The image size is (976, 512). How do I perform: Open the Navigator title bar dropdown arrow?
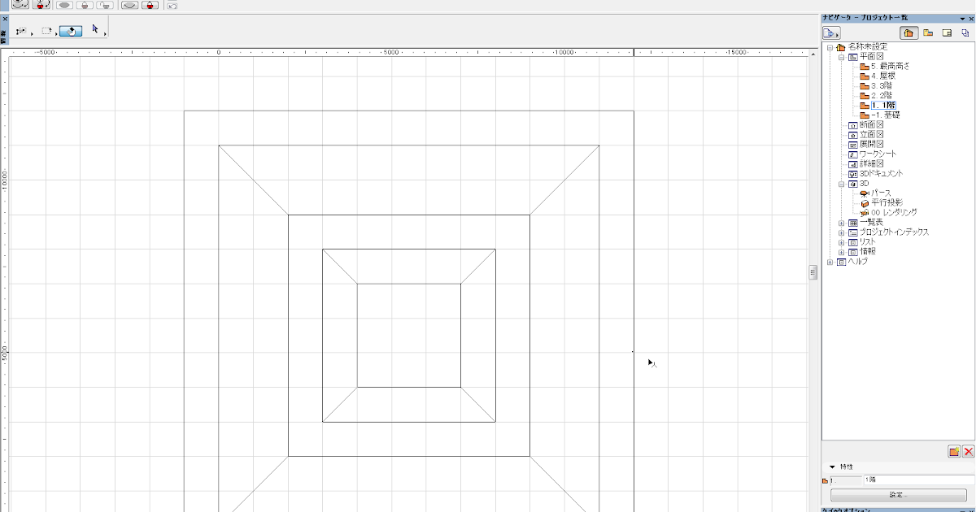tap(962, 18)
